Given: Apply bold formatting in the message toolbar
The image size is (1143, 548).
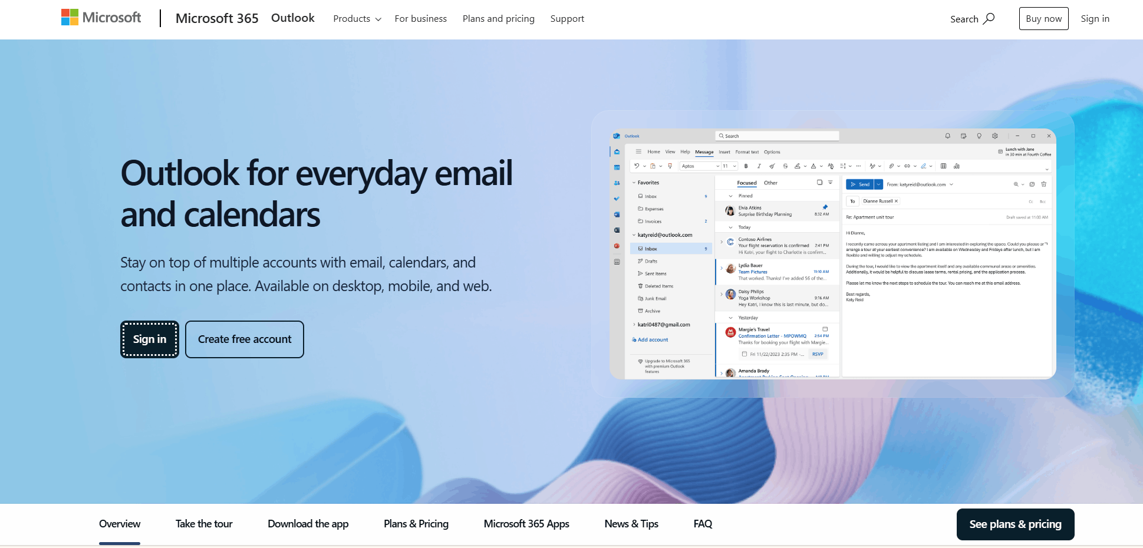Looking at the screenshot, I should click(x=746, y=166).
